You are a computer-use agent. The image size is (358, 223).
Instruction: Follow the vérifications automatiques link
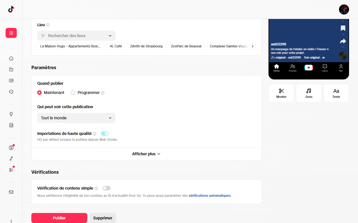(210, 196)
